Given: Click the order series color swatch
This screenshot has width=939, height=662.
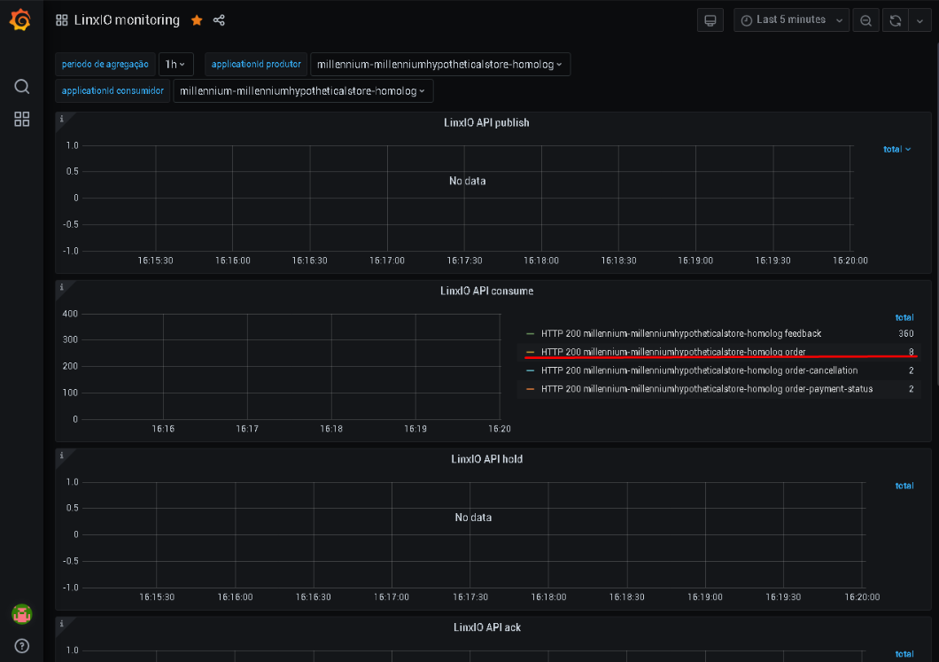Looking at the screenshot, I should 530,352.
